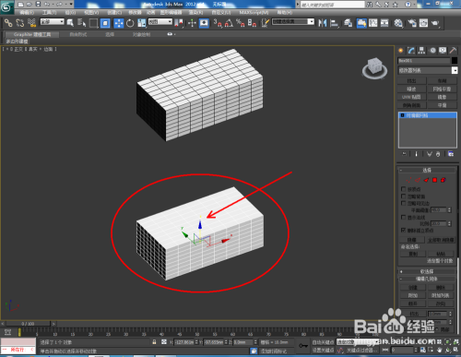Click the 网格平滑 modifier button

442,89
